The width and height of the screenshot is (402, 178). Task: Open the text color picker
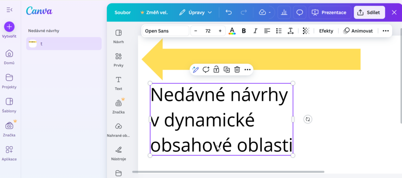point(232,31)
